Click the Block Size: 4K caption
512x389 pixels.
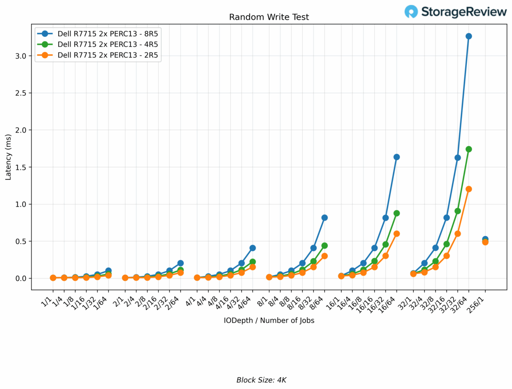pyautogui.click(x=261, y=380)
